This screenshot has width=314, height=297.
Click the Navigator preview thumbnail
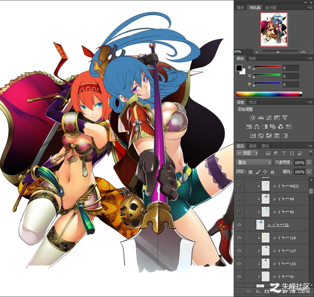(274, 29)
